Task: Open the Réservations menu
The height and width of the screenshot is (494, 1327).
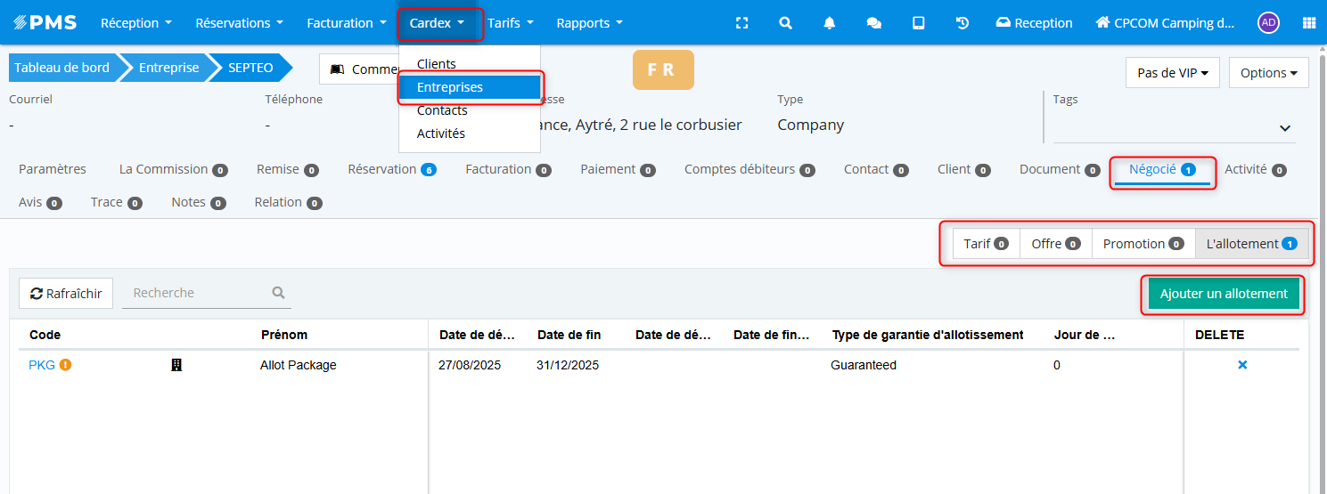Action: [x=239, y=23]
